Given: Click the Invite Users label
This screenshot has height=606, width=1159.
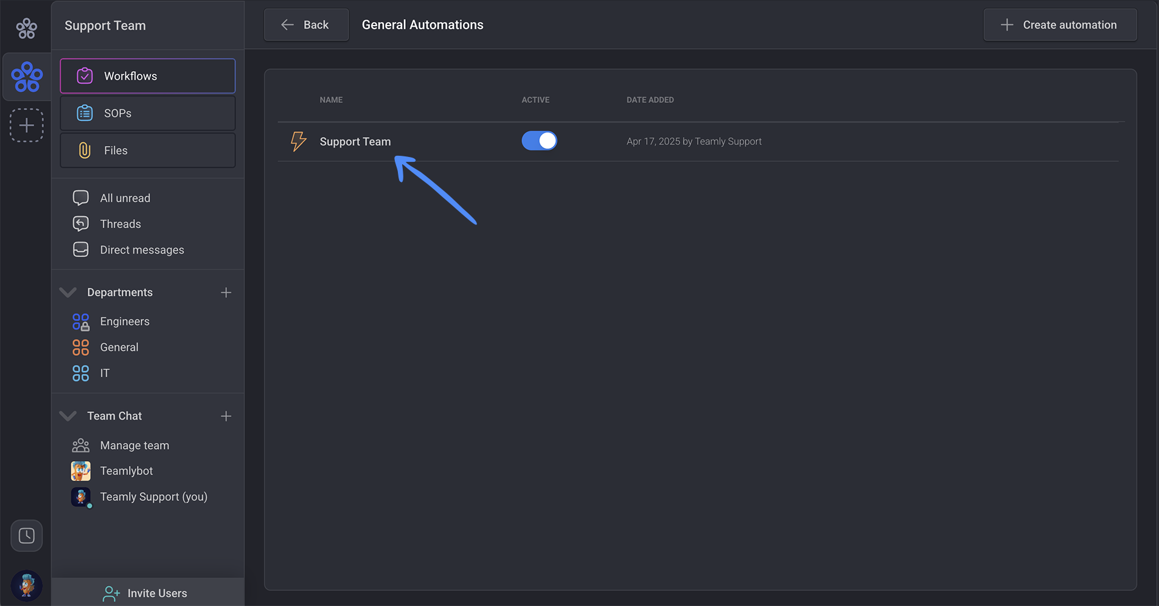Looking at the screenshot, I should (157, 593).
